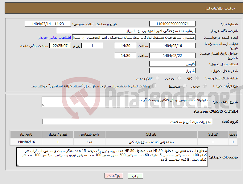Click the شماره نیاز number field

pos(172,24)
